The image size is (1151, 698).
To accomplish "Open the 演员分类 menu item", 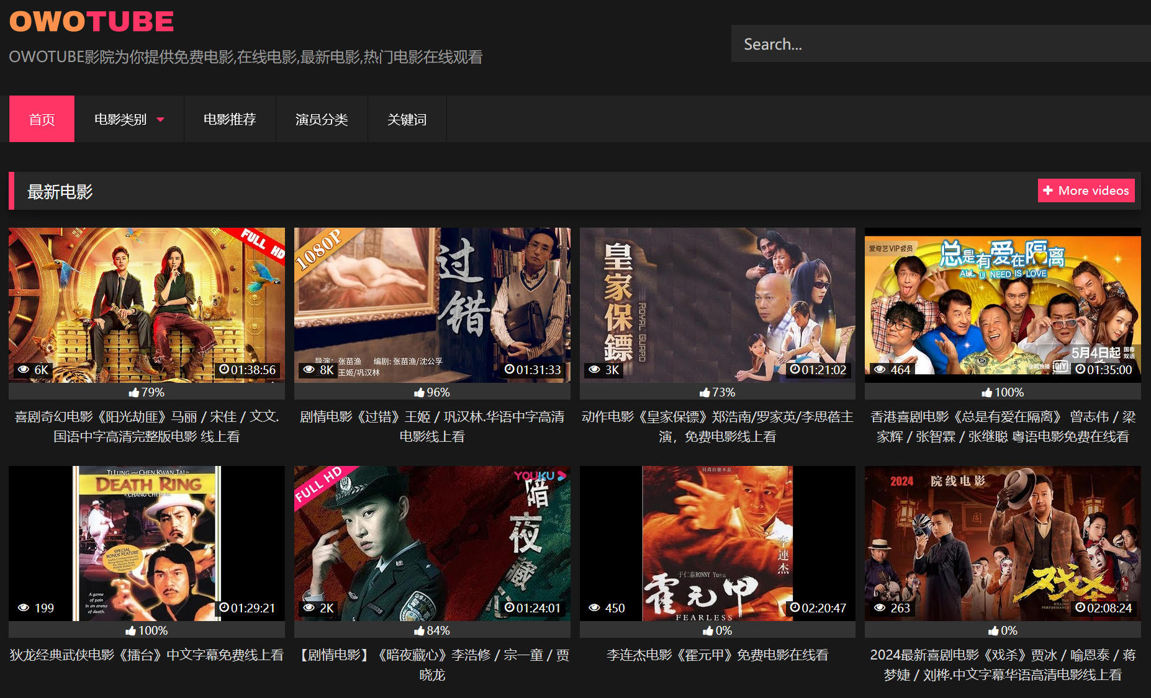I will [322, 119].
